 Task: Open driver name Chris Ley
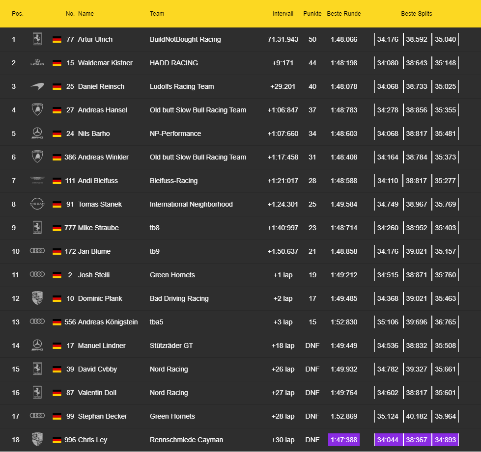click(92, 440)
